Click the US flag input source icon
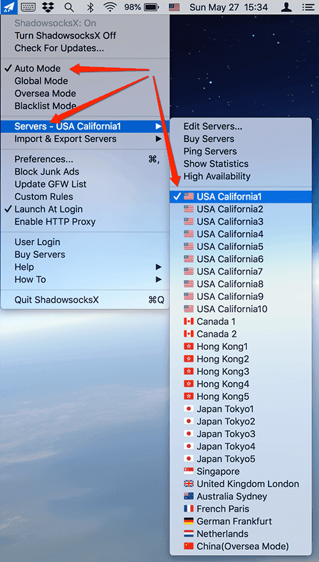The image size is (319, 562). coord(174,7)
